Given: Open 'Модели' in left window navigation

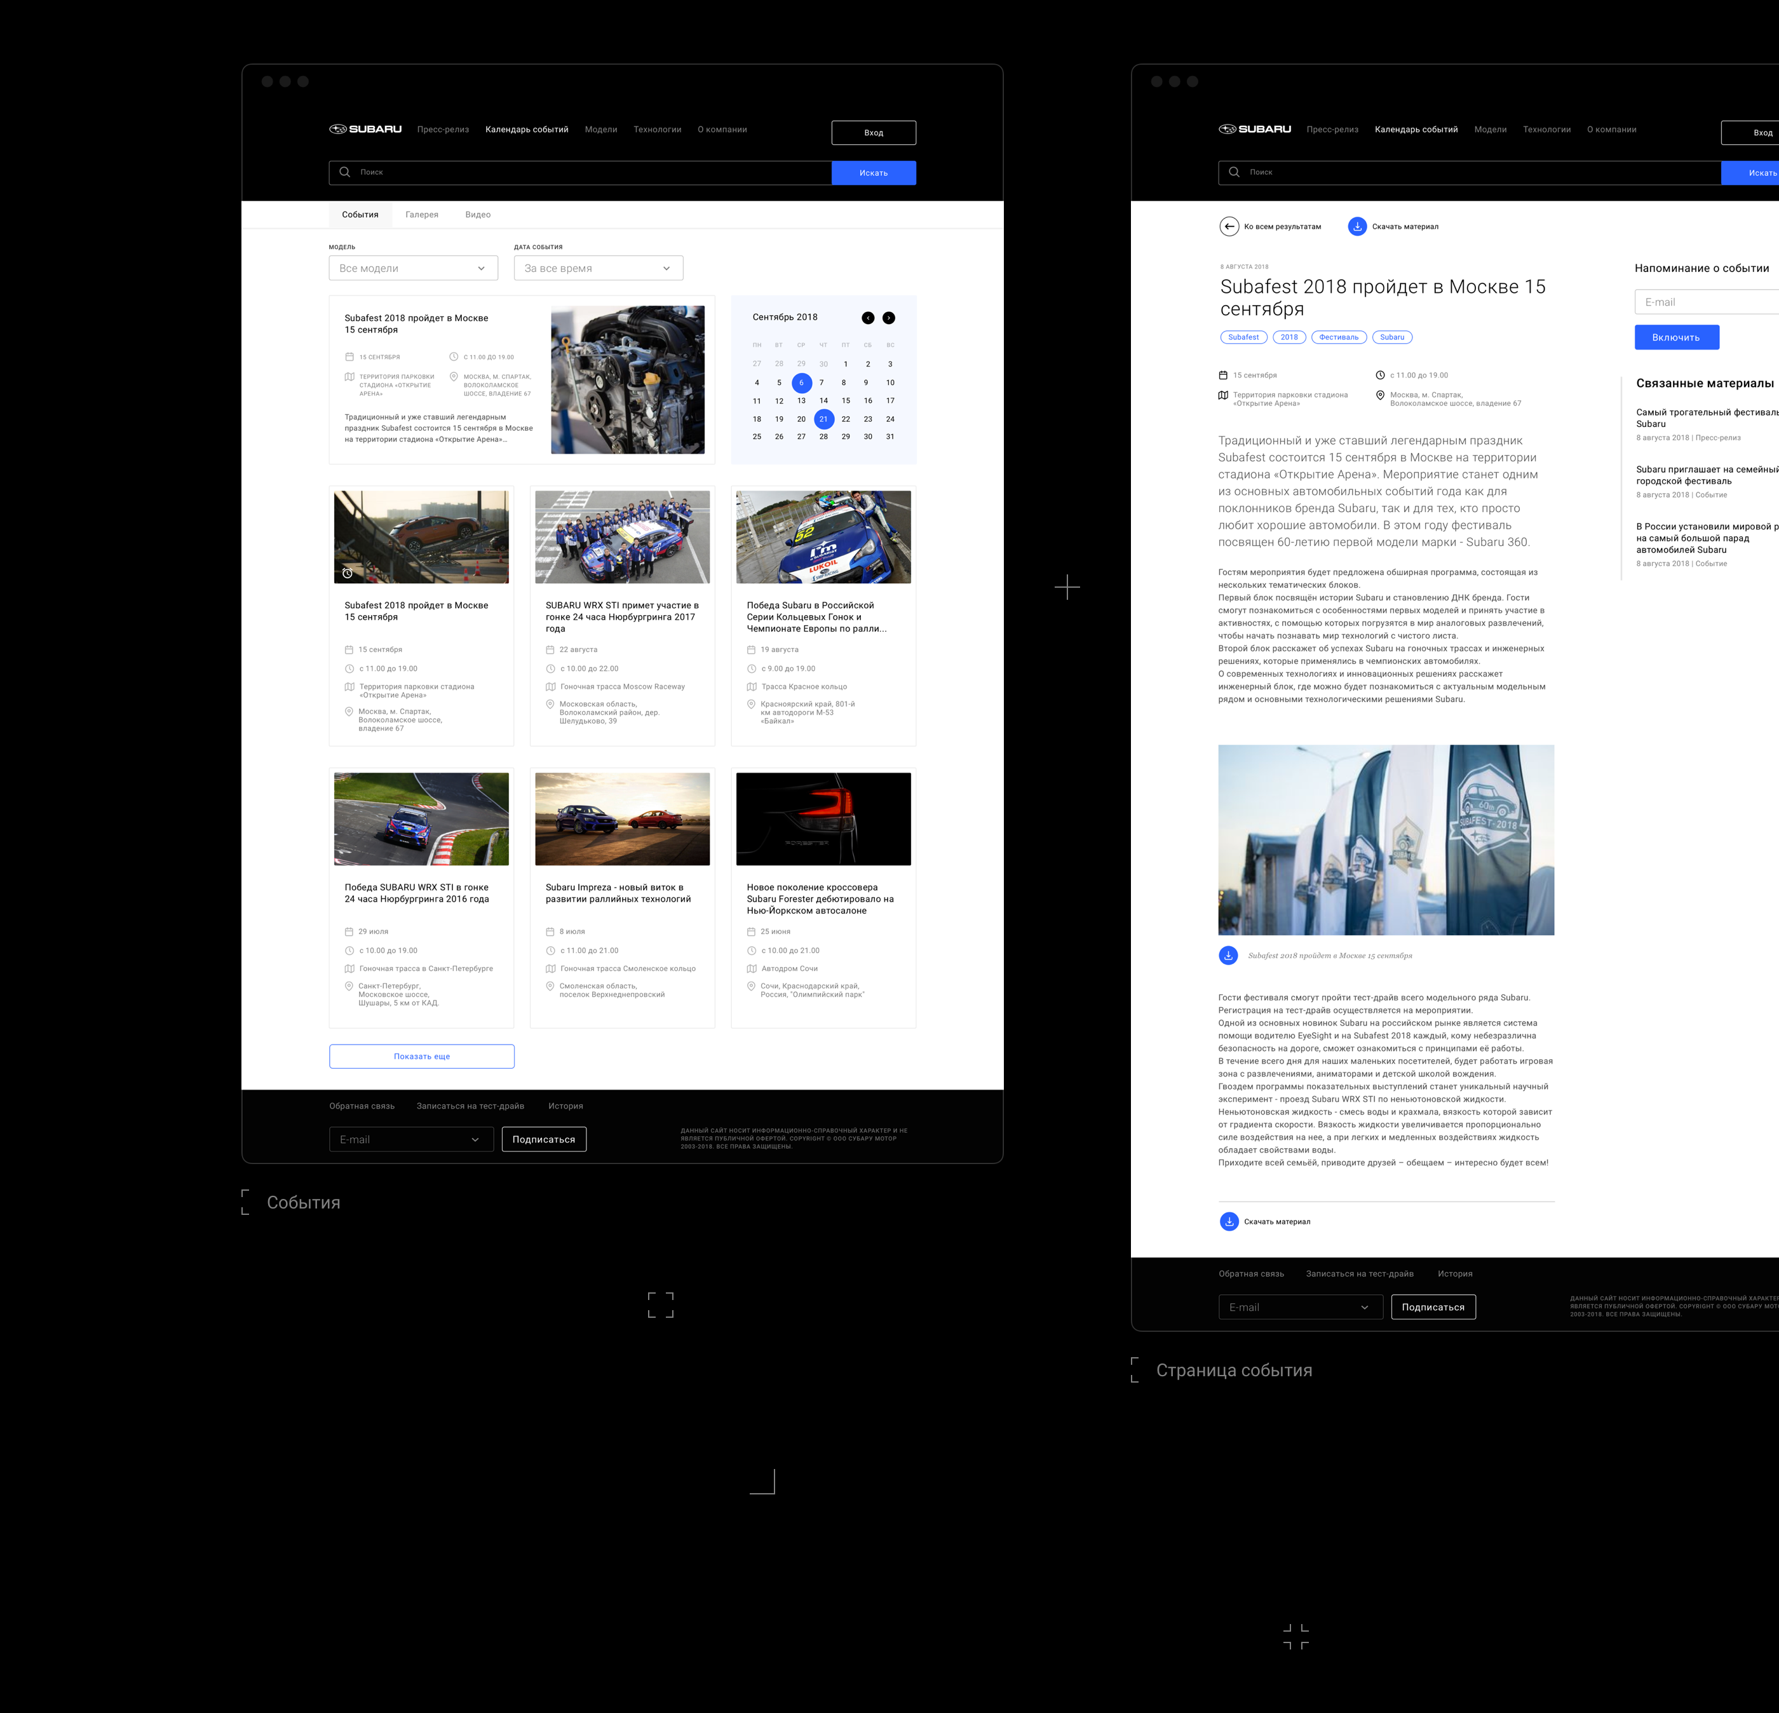Looking at the screenshot, I should (x=601, y=130).
